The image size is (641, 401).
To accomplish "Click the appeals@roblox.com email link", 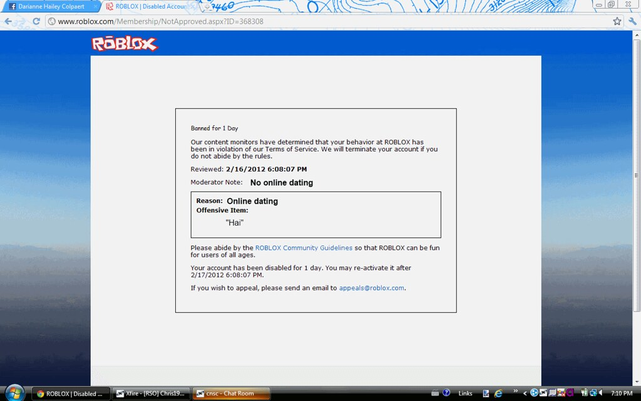I will pos(372,288).
